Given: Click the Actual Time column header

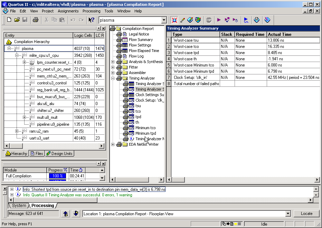Looking at the screenshot, I should 293,34.
